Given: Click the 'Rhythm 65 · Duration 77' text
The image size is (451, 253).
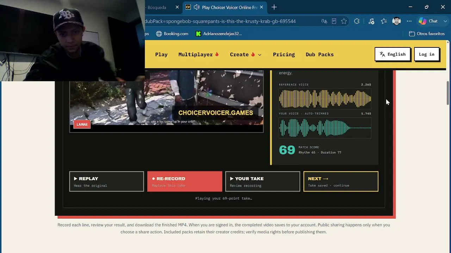Looking at the screenshot, I should click(320, 153).
